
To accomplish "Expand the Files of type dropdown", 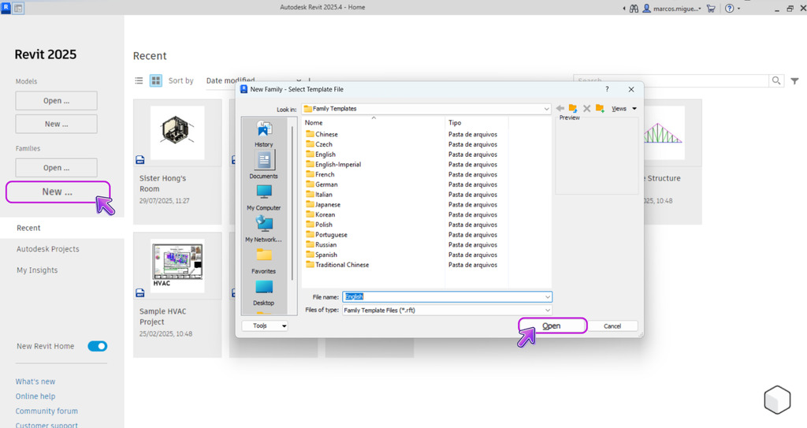I will 548,310.
